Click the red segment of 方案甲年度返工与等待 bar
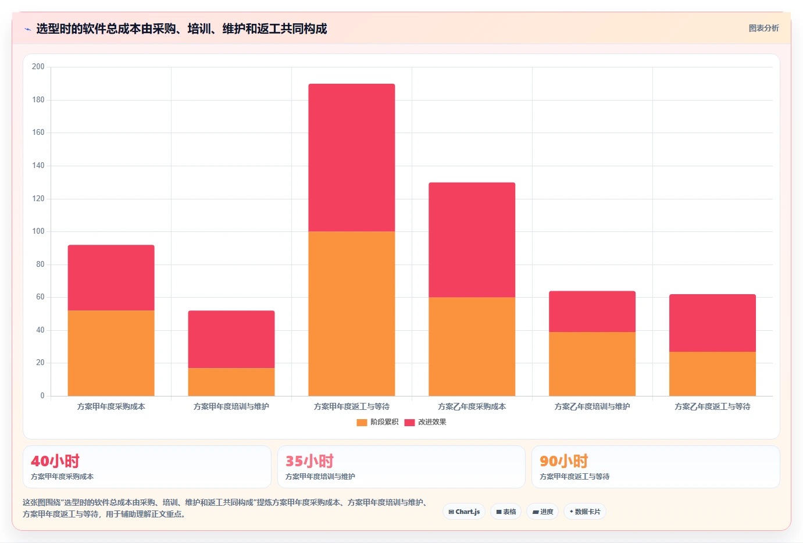The width and height of the screenshot is (803, 543). tap(352, 158)
